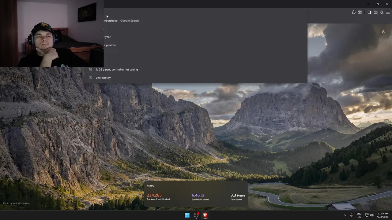Open the network status tray icon

point(367,215)
